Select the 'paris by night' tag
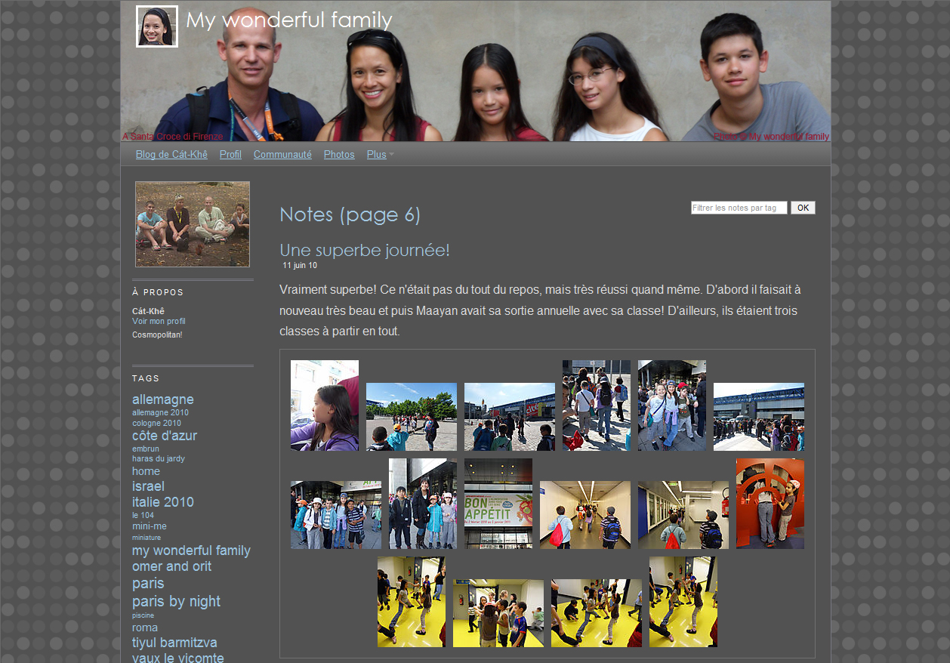 (176, 601)
